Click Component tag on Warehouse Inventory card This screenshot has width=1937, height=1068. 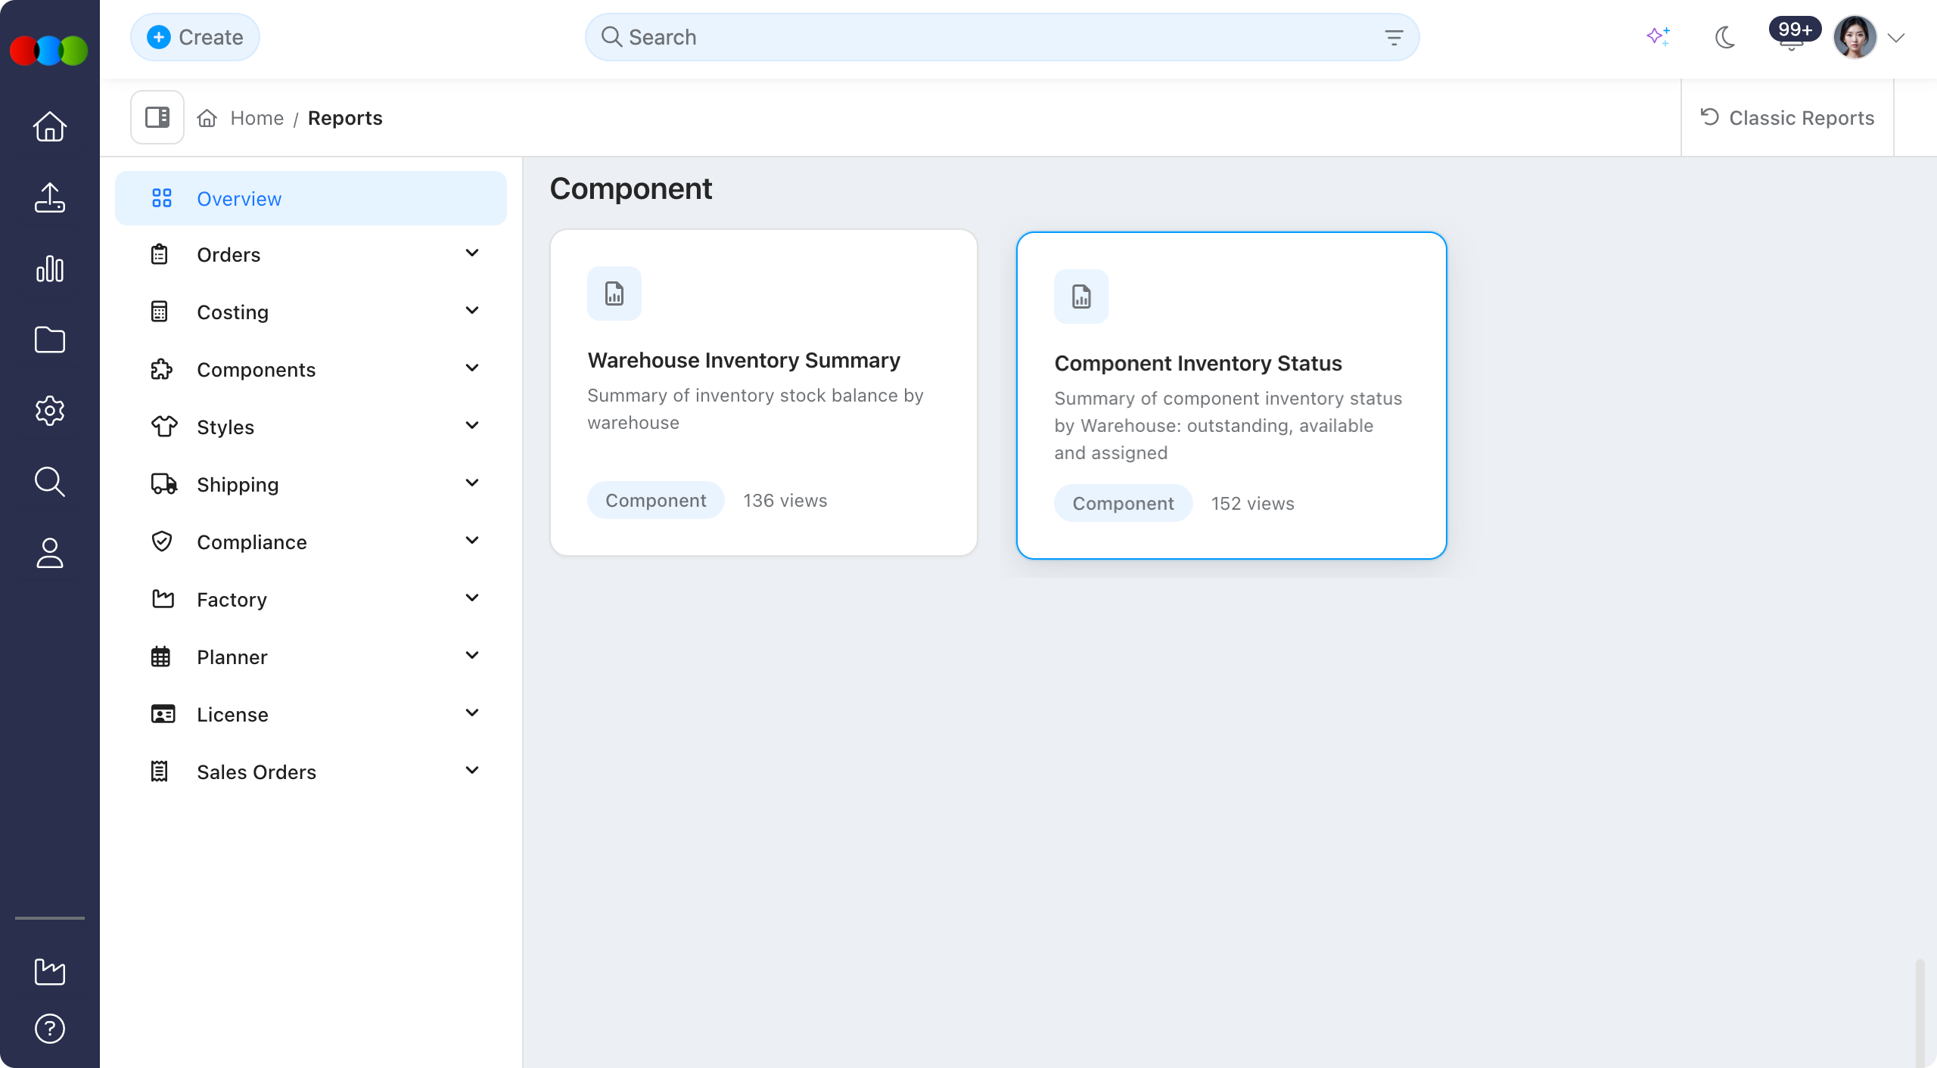[656, 500]
